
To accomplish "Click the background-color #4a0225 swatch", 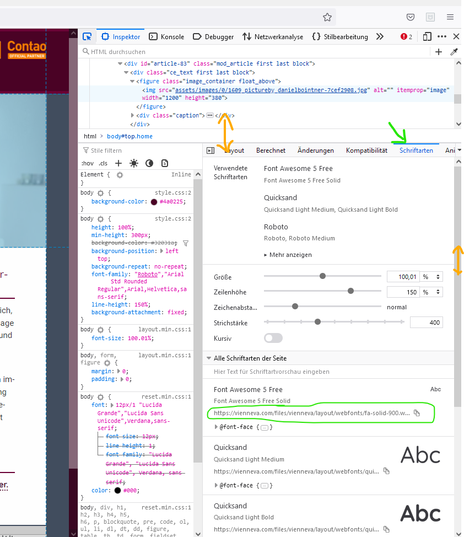I will 154,202.
